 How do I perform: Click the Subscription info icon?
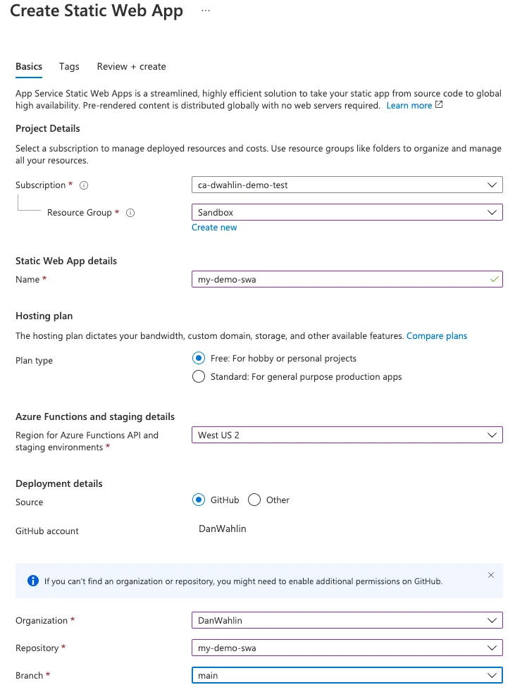pyautogui.click(x=84, y=185)
